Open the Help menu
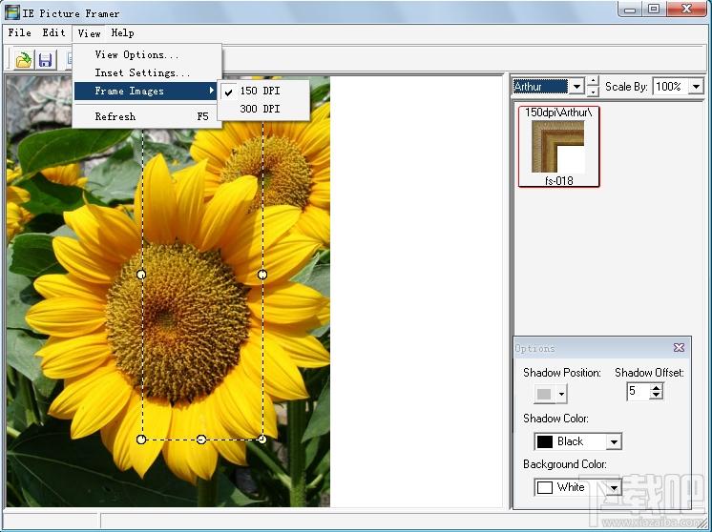 click(122, 32)
